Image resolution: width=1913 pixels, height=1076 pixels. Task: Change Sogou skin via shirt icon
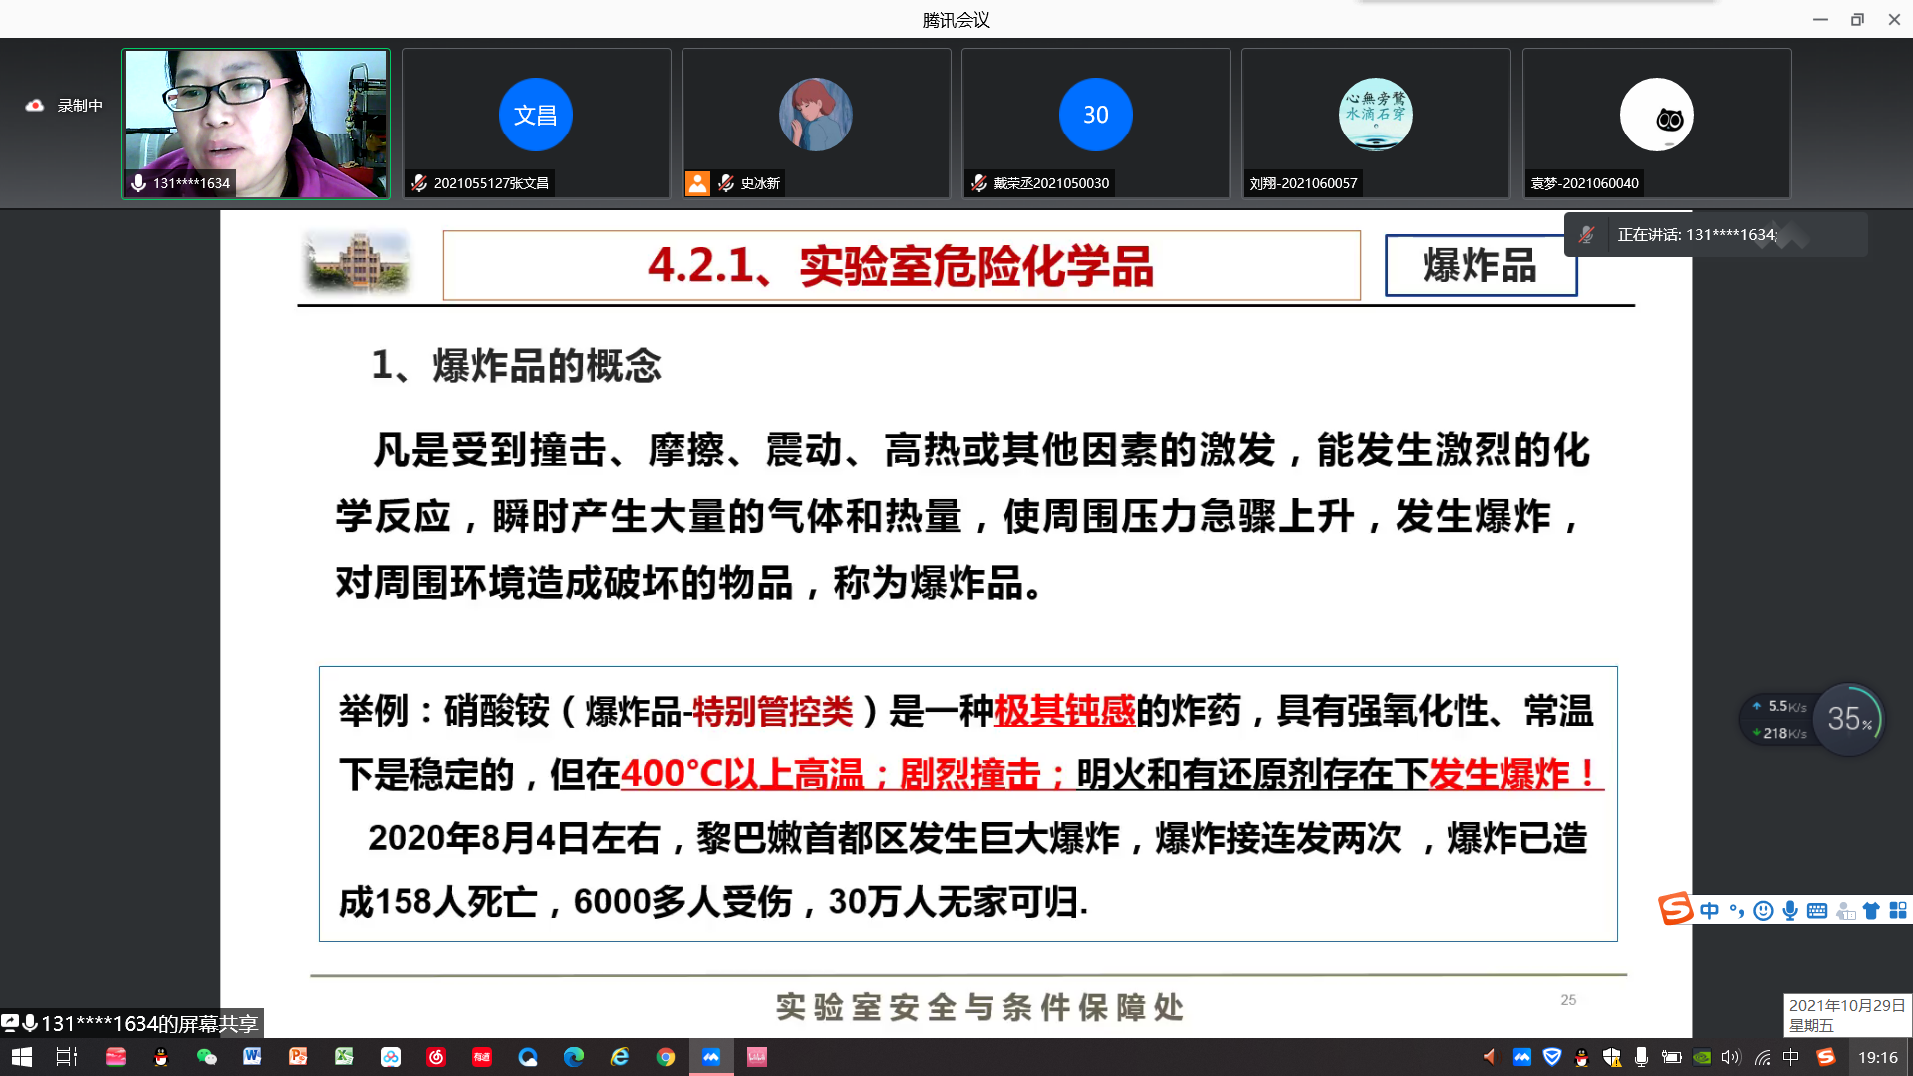tap(1871, 910)
